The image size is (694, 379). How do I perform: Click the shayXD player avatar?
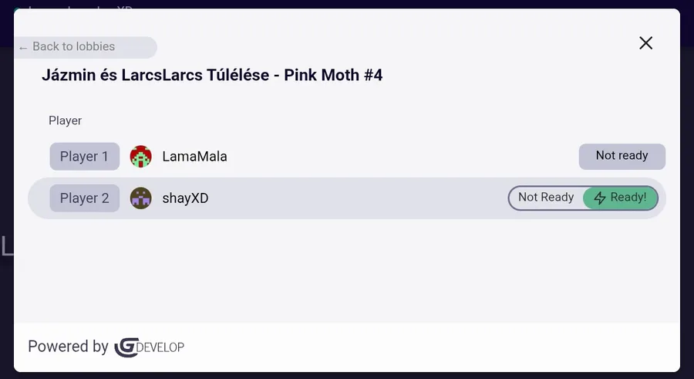point(141,198)
